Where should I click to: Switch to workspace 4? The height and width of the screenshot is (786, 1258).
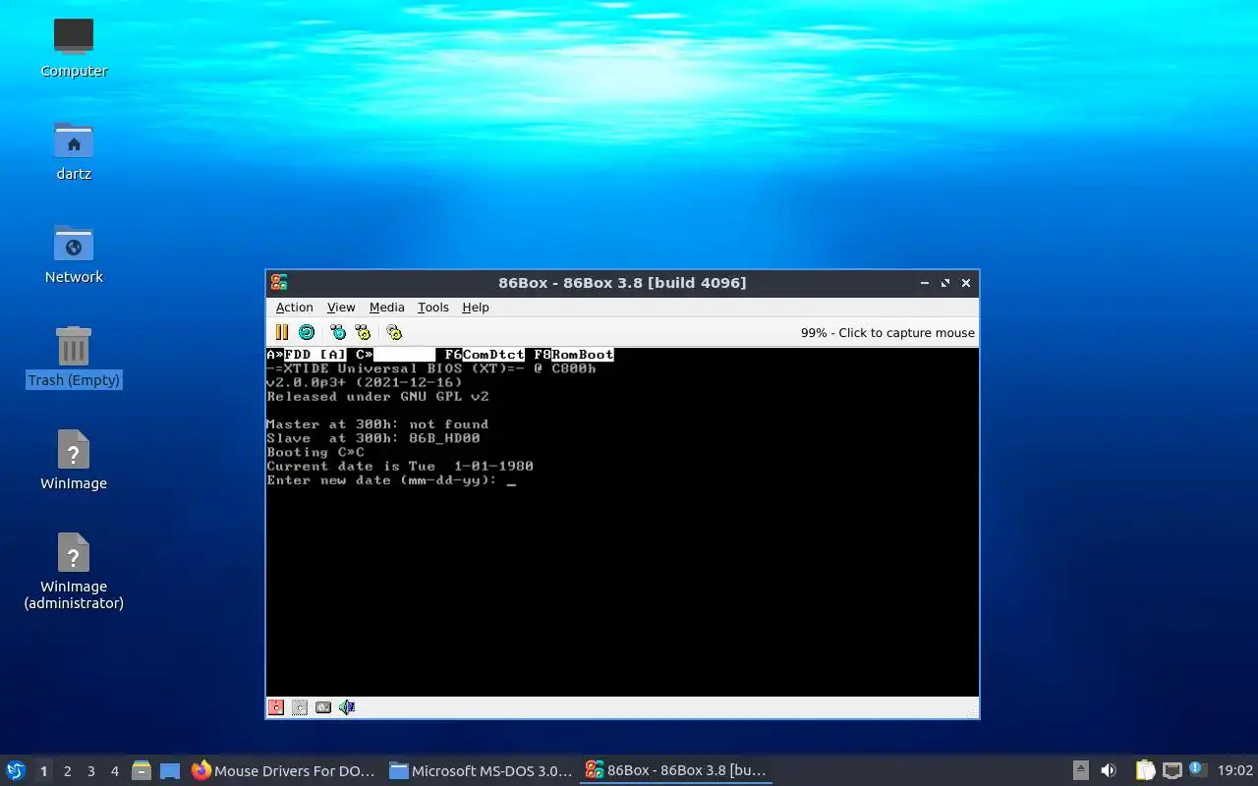[114, 771]
